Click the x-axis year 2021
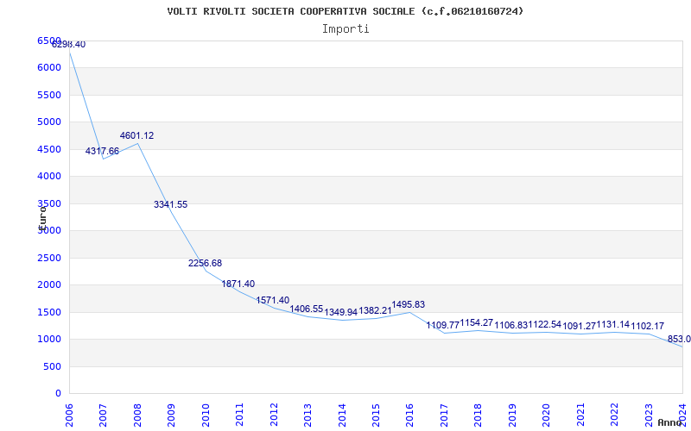The image size is (691, 431). tap(580, 415)
